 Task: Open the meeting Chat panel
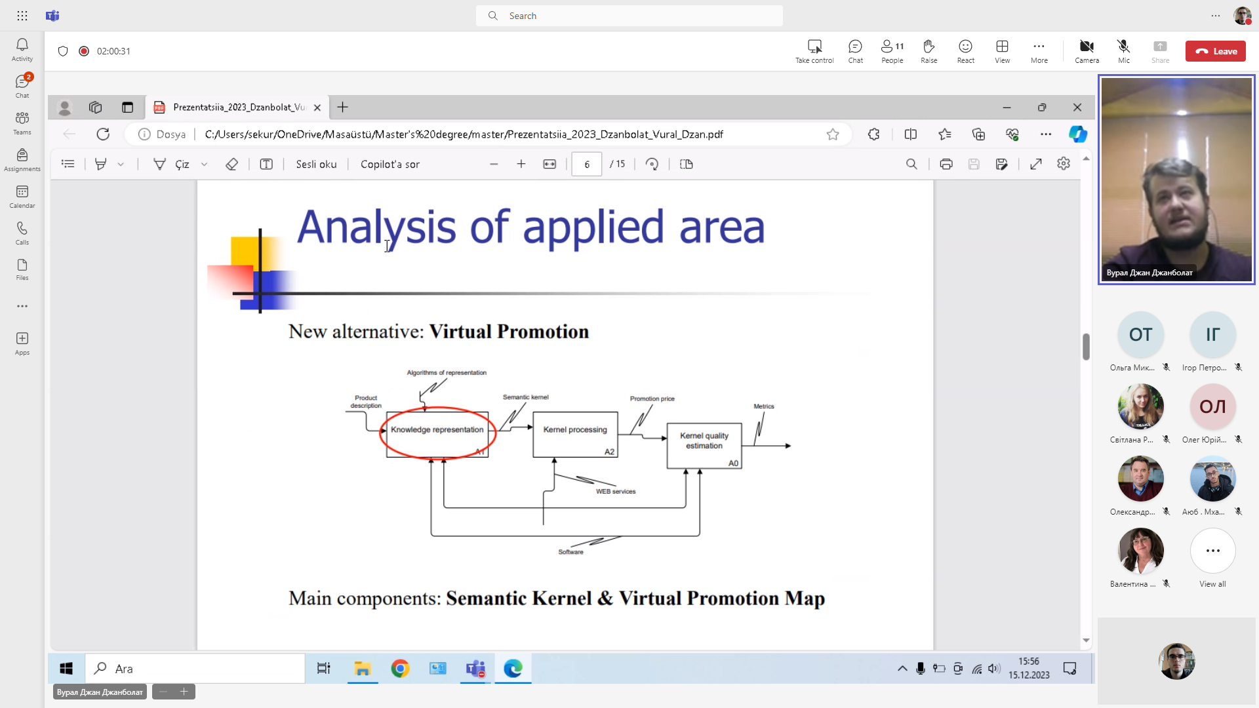click(855, 50)
